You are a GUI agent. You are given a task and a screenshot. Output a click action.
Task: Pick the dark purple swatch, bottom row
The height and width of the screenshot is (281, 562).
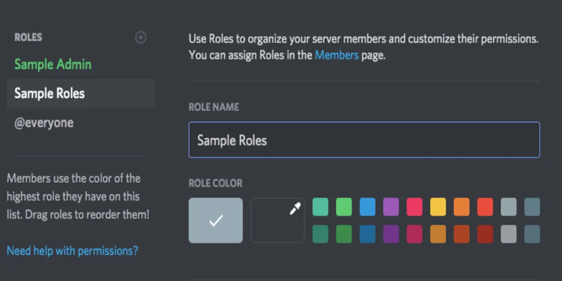pyautogui.click(x=391, y=234)
